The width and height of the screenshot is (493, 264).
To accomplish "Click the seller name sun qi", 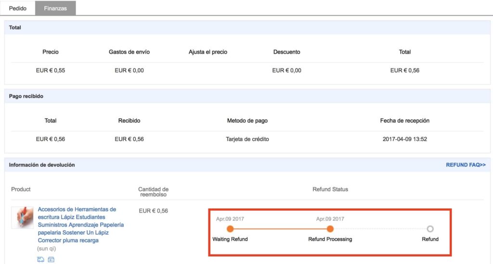I will (x=47, y=249).
